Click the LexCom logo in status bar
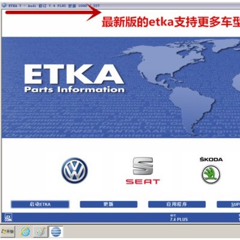Screen dimensions: 240x240 coord(8,217)
